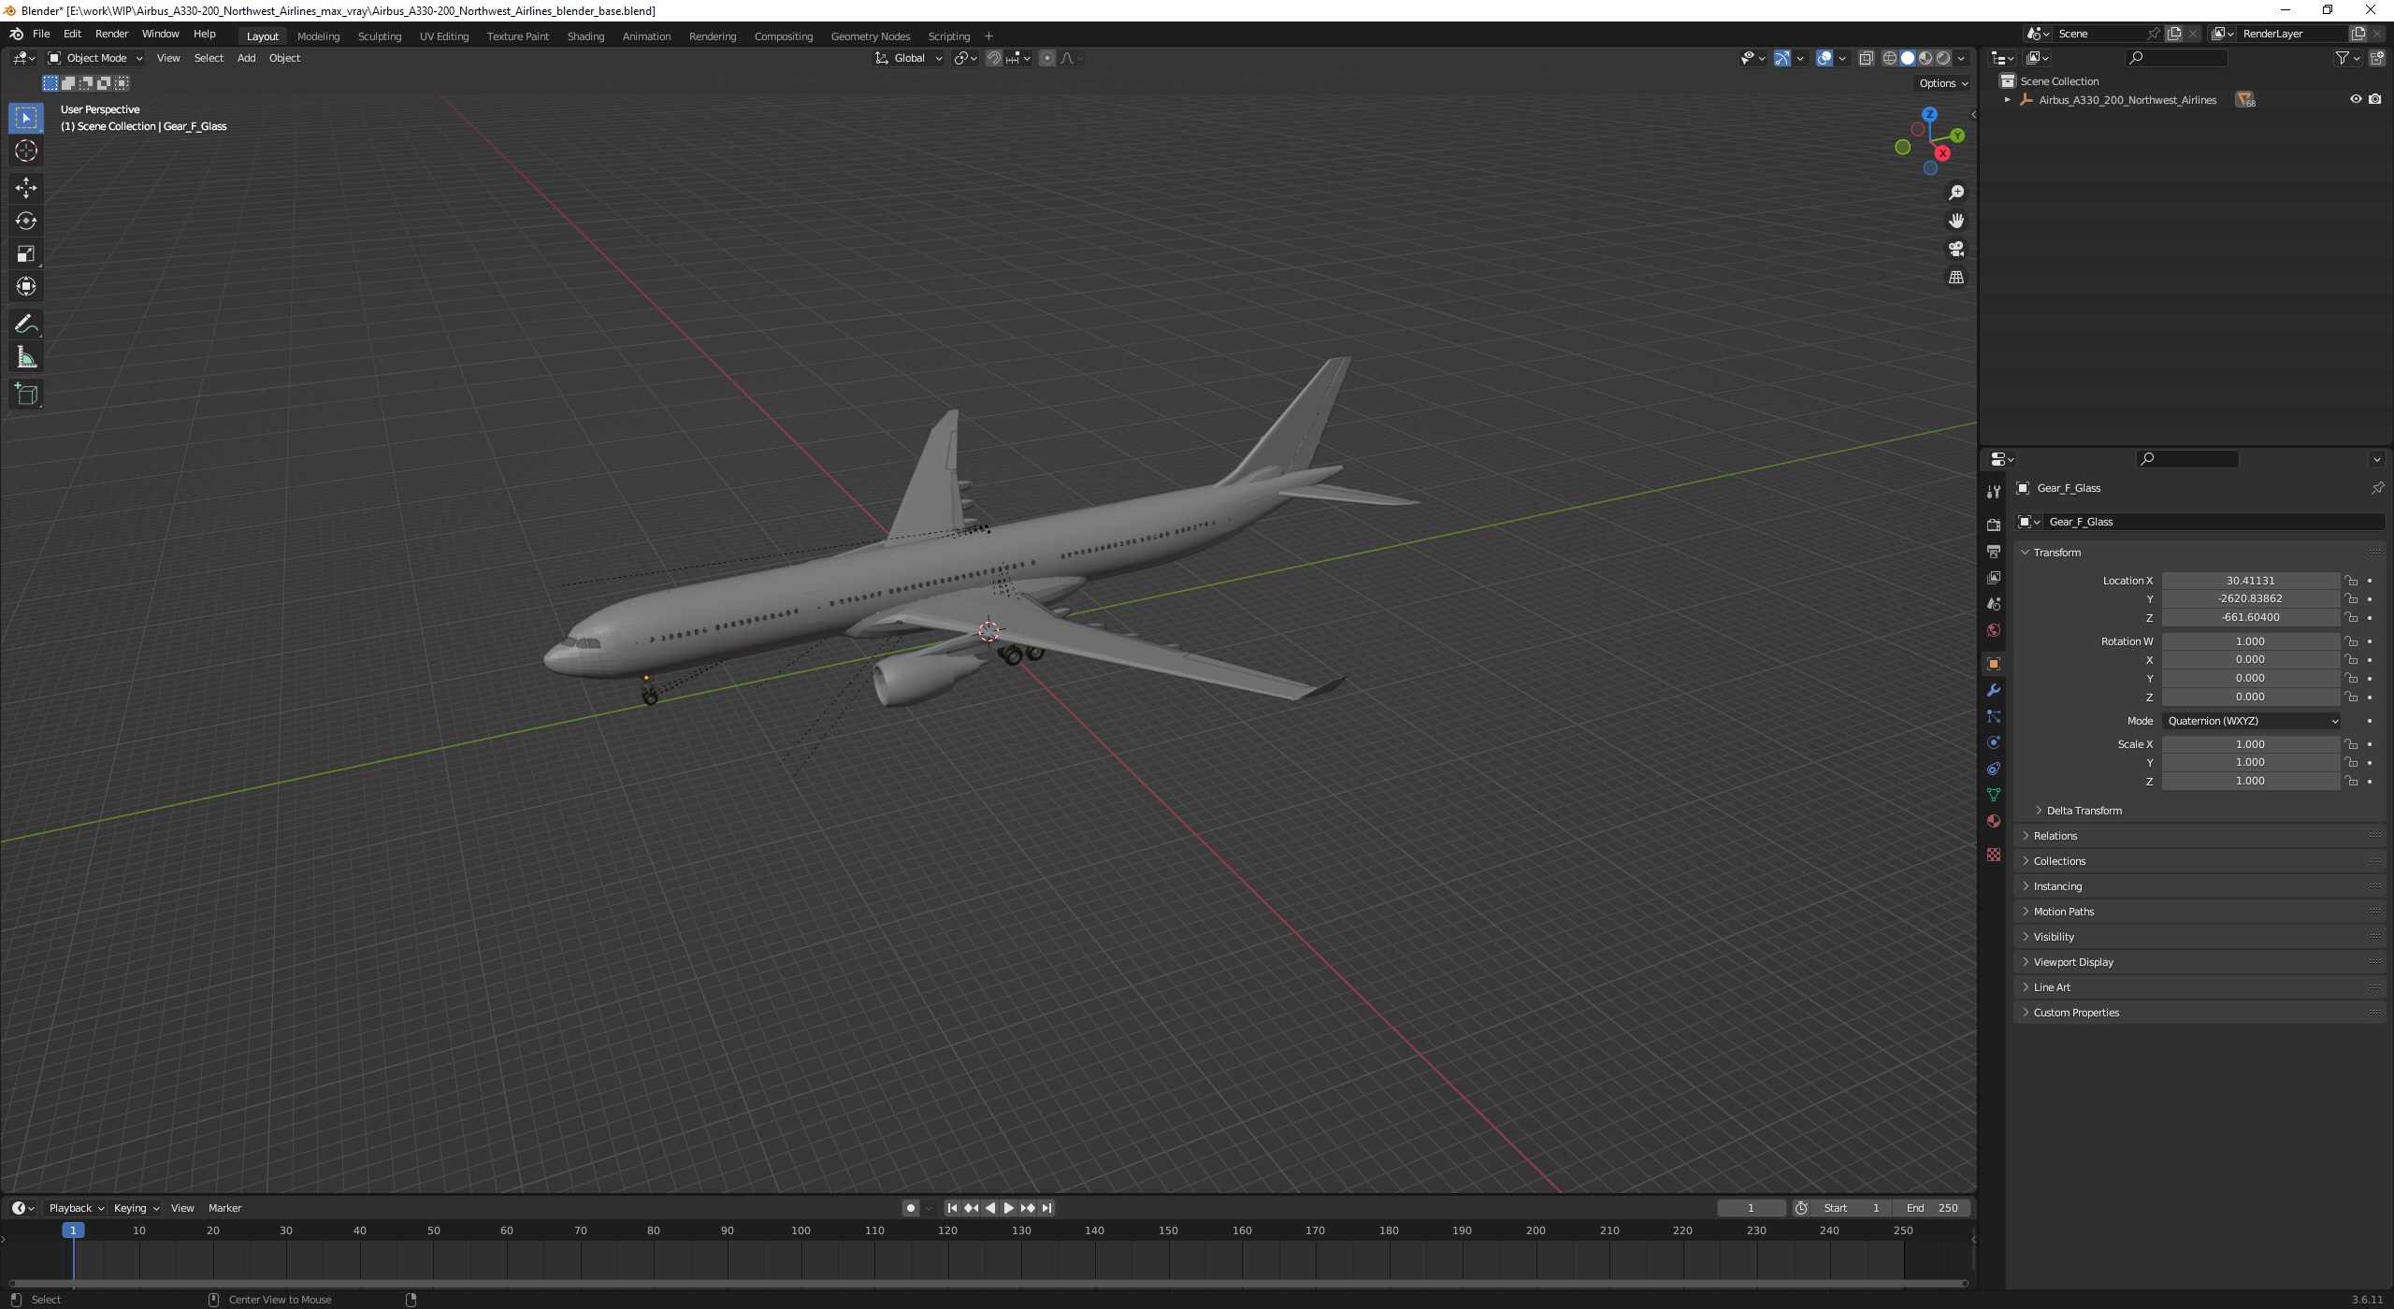2394x1309 pixels.
Task: Open rotation Mode Quaternion dropdown
Action: coord(2252,721)
